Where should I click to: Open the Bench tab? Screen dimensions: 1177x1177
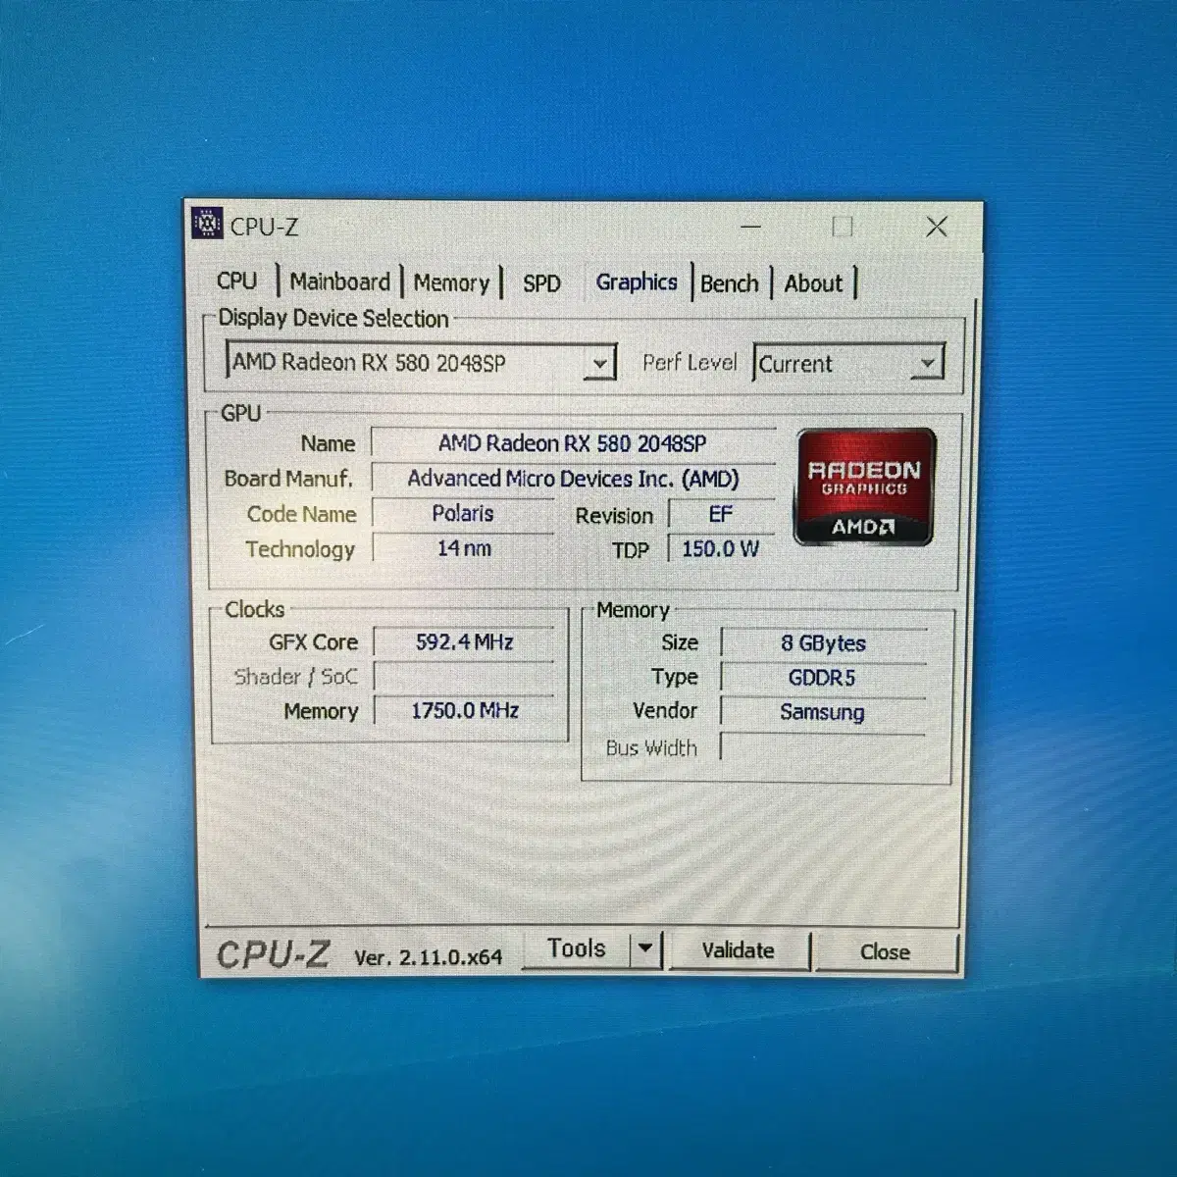[730, 283]
